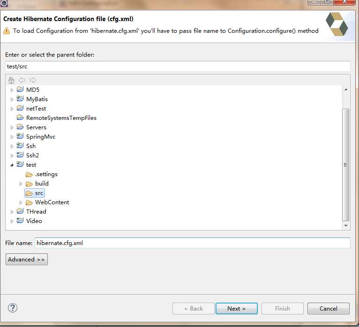Click the THread project folder icon

[20, 211]
